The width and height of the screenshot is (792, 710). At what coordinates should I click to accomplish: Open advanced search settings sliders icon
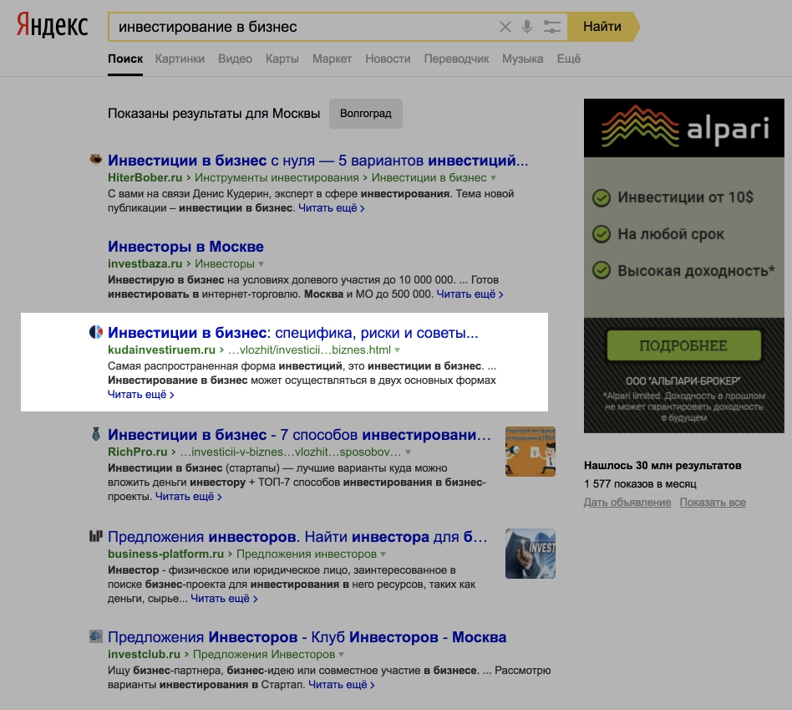tap(552, 27)
